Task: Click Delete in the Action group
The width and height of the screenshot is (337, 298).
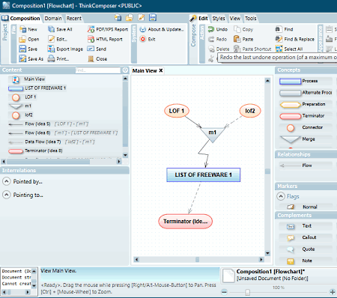Action: (x=219, y=49)
